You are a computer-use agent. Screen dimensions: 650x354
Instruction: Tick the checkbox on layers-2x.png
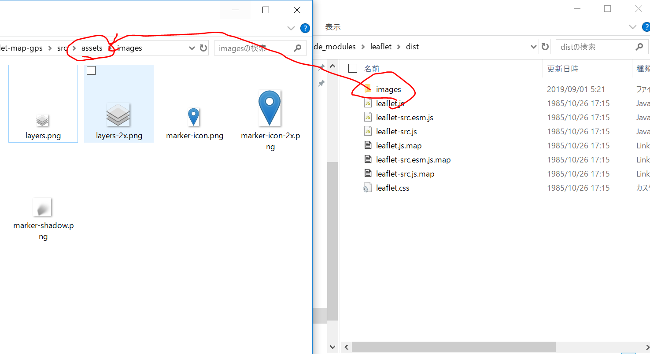click(91, 70)
